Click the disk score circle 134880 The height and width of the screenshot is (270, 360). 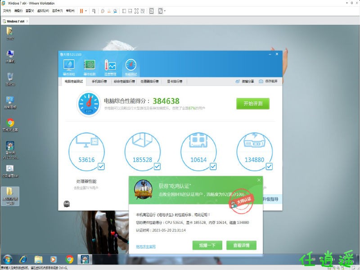click(x=255, y=152)
